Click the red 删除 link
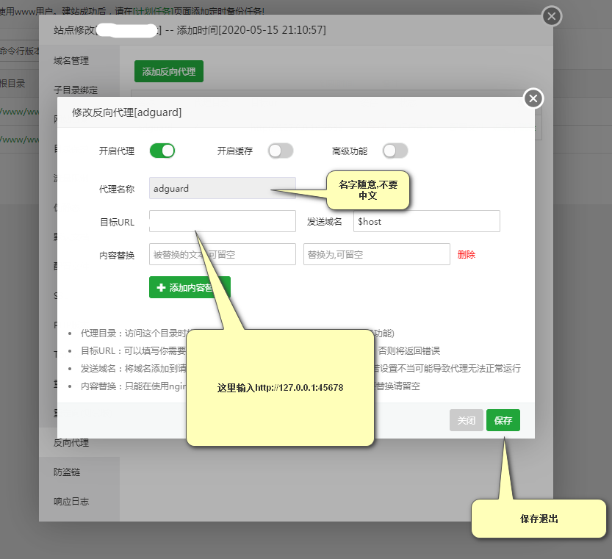This screenshot has width=612, height=559. (467, 255)
